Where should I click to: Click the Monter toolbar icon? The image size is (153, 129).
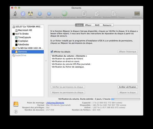tap(40, 14)
